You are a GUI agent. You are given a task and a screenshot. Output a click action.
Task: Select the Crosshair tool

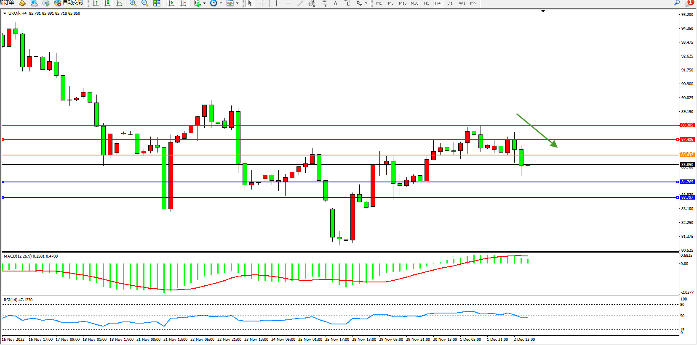262,3
